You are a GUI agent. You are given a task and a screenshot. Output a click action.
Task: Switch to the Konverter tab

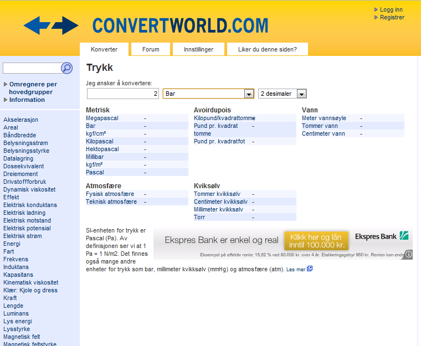pyautogui.click(x=104, y=49)
